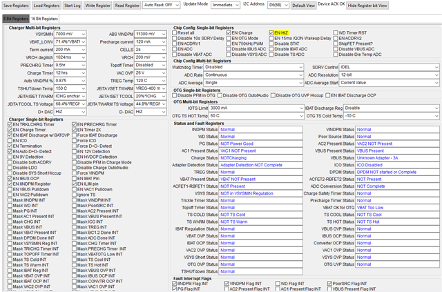Start logging with Start Log button
The height and width of the screenshot is (292, 442).
pos(72,6)
